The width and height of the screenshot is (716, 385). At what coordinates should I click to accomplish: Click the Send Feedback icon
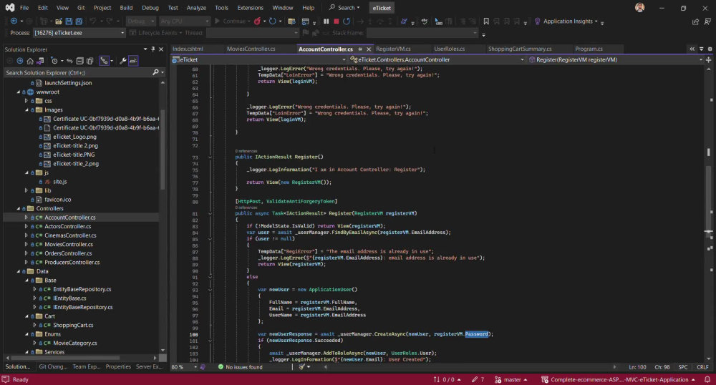pyautogui.click(x=707, y=21)
